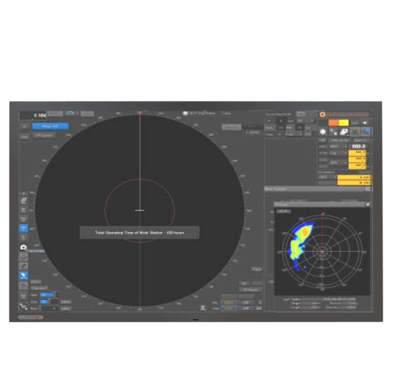Click the blue highlighted button below range

[x=50, y=126]
